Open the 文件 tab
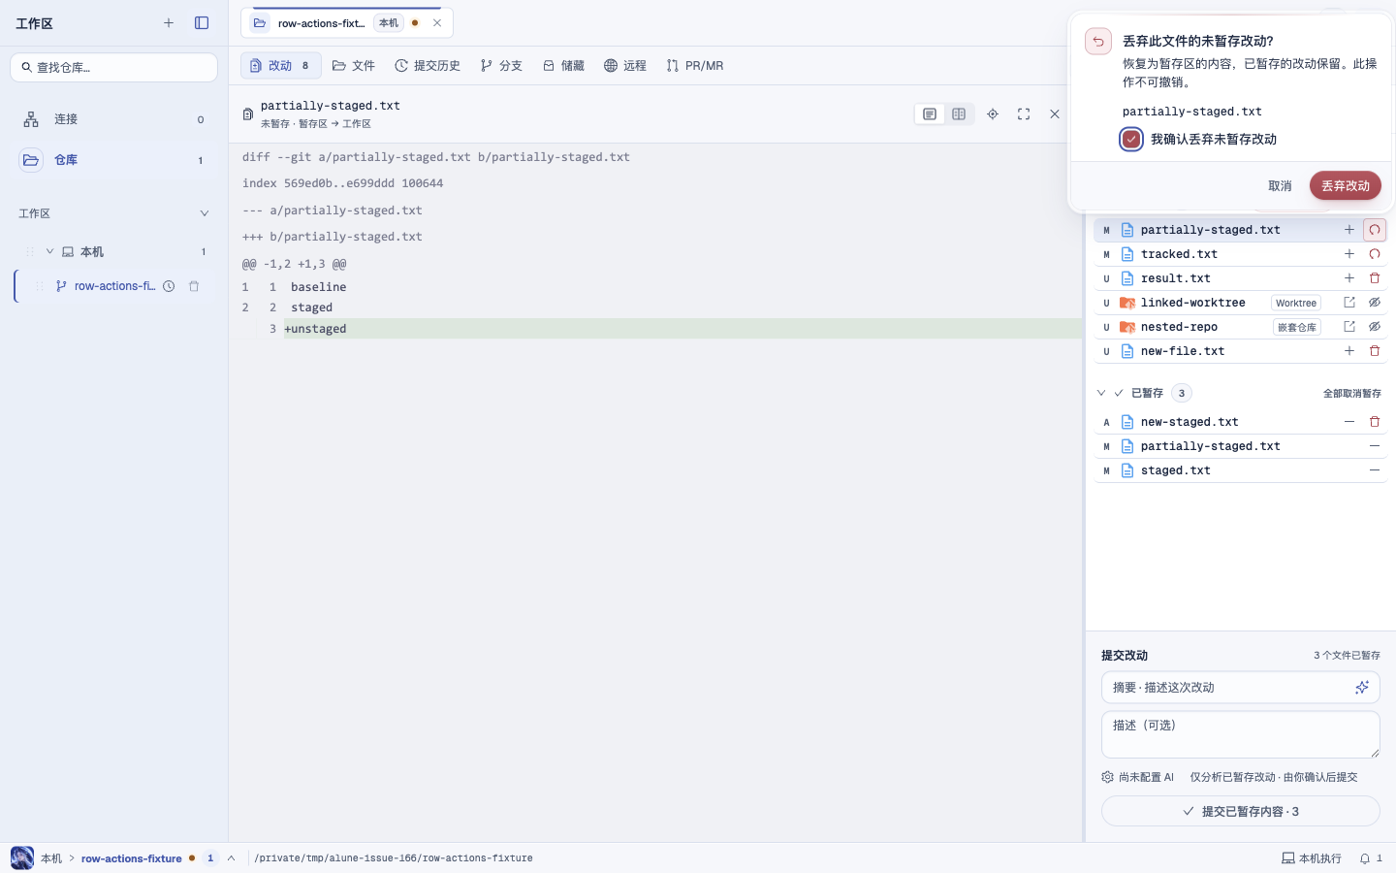Image resolution: width=1396 pixels, height=873 pixels. [x=354, y=66]
